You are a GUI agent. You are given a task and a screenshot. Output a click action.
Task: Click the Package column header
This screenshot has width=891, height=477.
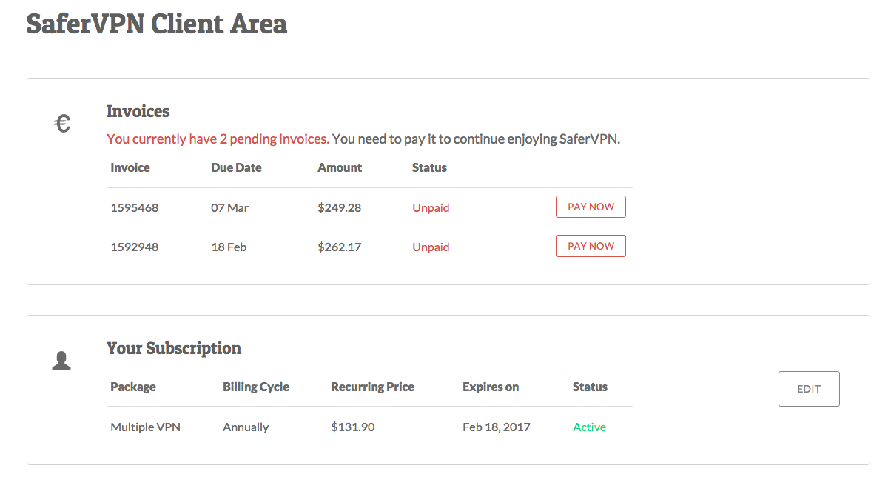tap(133, 387)
